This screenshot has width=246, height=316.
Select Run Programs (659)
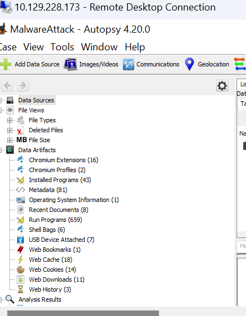[55, 220]
